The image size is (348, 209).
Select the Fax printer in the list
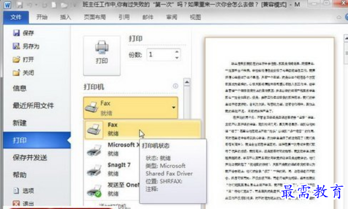(143, 129)
